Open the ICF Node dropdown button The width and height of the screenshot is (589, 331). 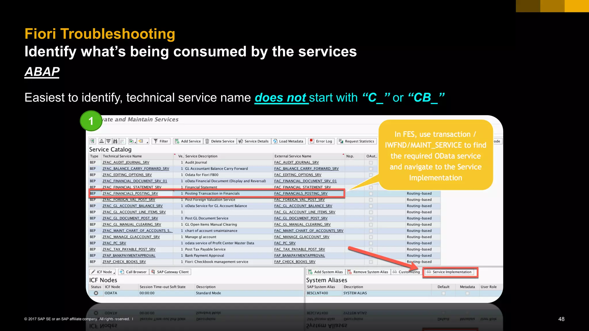[103, 272]
